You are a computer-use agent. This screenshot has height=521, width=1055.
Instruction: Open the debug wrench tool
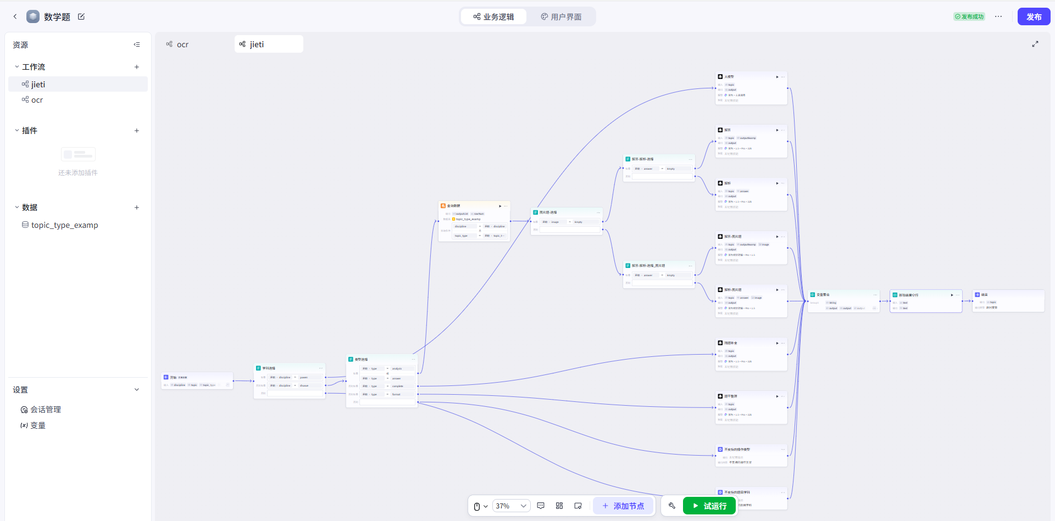671,506
